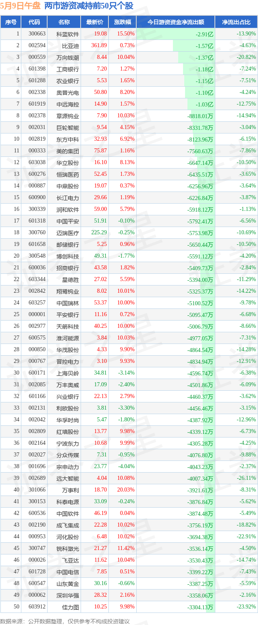The height and width of the screenshot is (625, 258).
Task: Click the 序号 column header
Action: (x=10, y=22)
